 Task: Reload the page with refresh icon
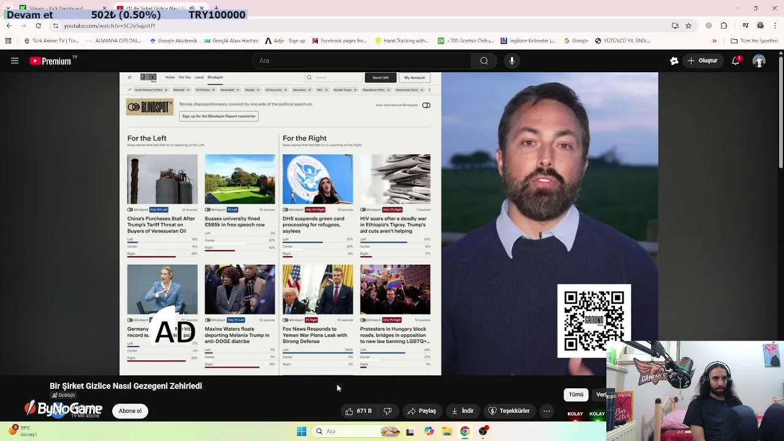pos(38,26)
